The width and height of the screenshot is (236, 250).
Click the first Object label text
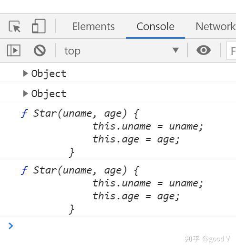pyautogui.click(x=49, y=74)
